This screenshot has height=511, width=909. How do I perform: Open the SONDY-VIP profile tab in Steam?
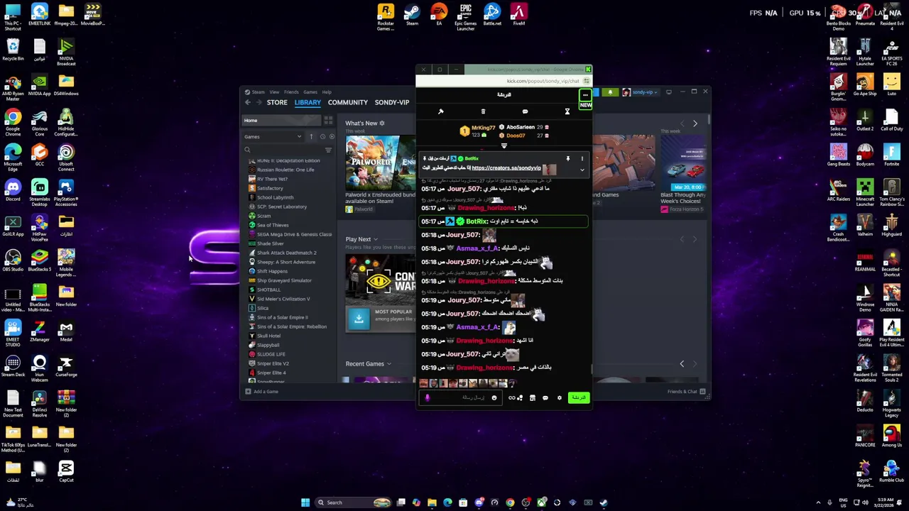[392, 102]
